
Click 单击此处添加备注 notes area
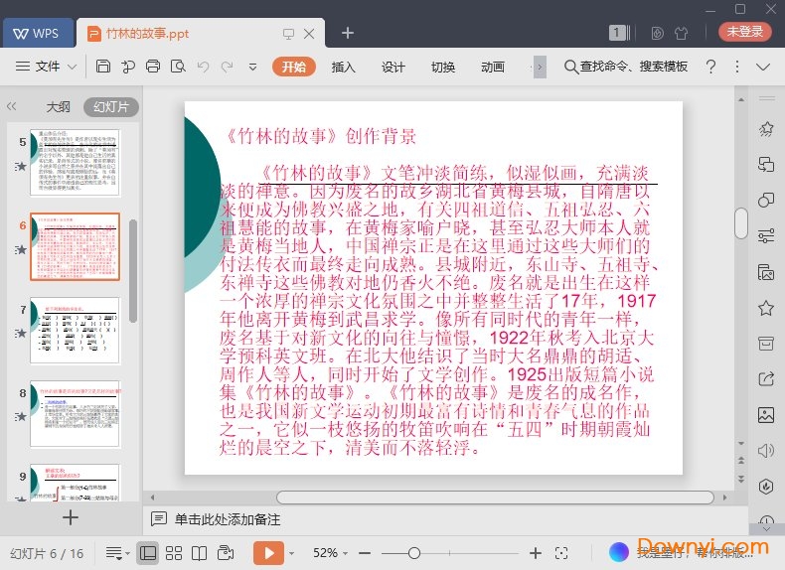click(228, 518)
